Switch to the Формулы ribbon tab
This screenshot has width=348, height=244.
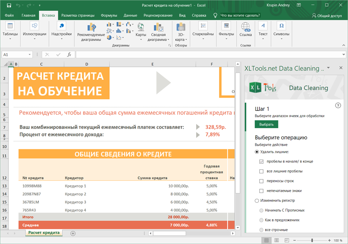point(109,15)
